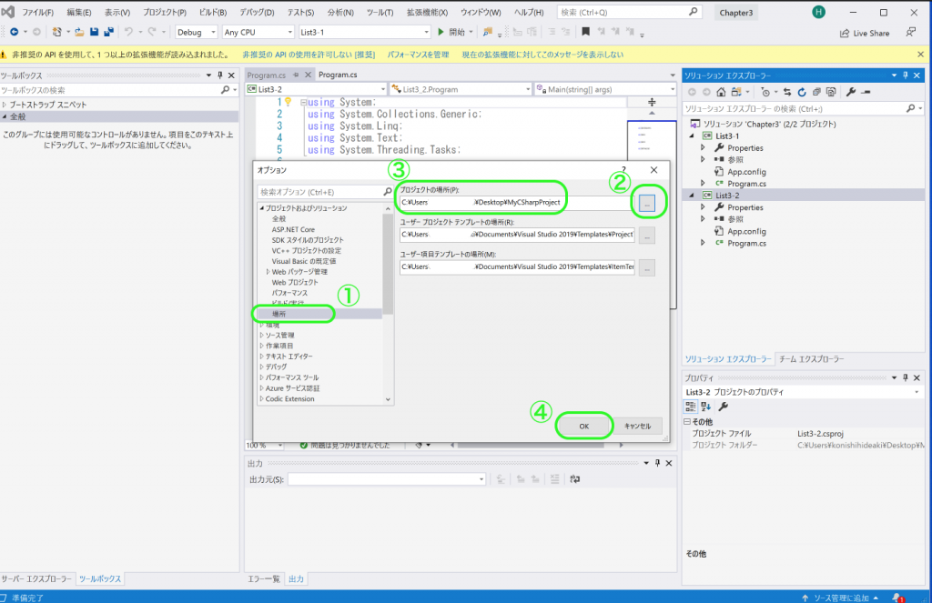Toggle the auto-hide pin of the Solution Explorer panel
932x603 pixels.
click(906, 75)
